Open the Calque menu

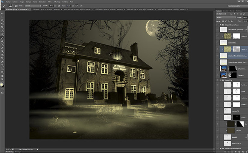click(29, 2)
